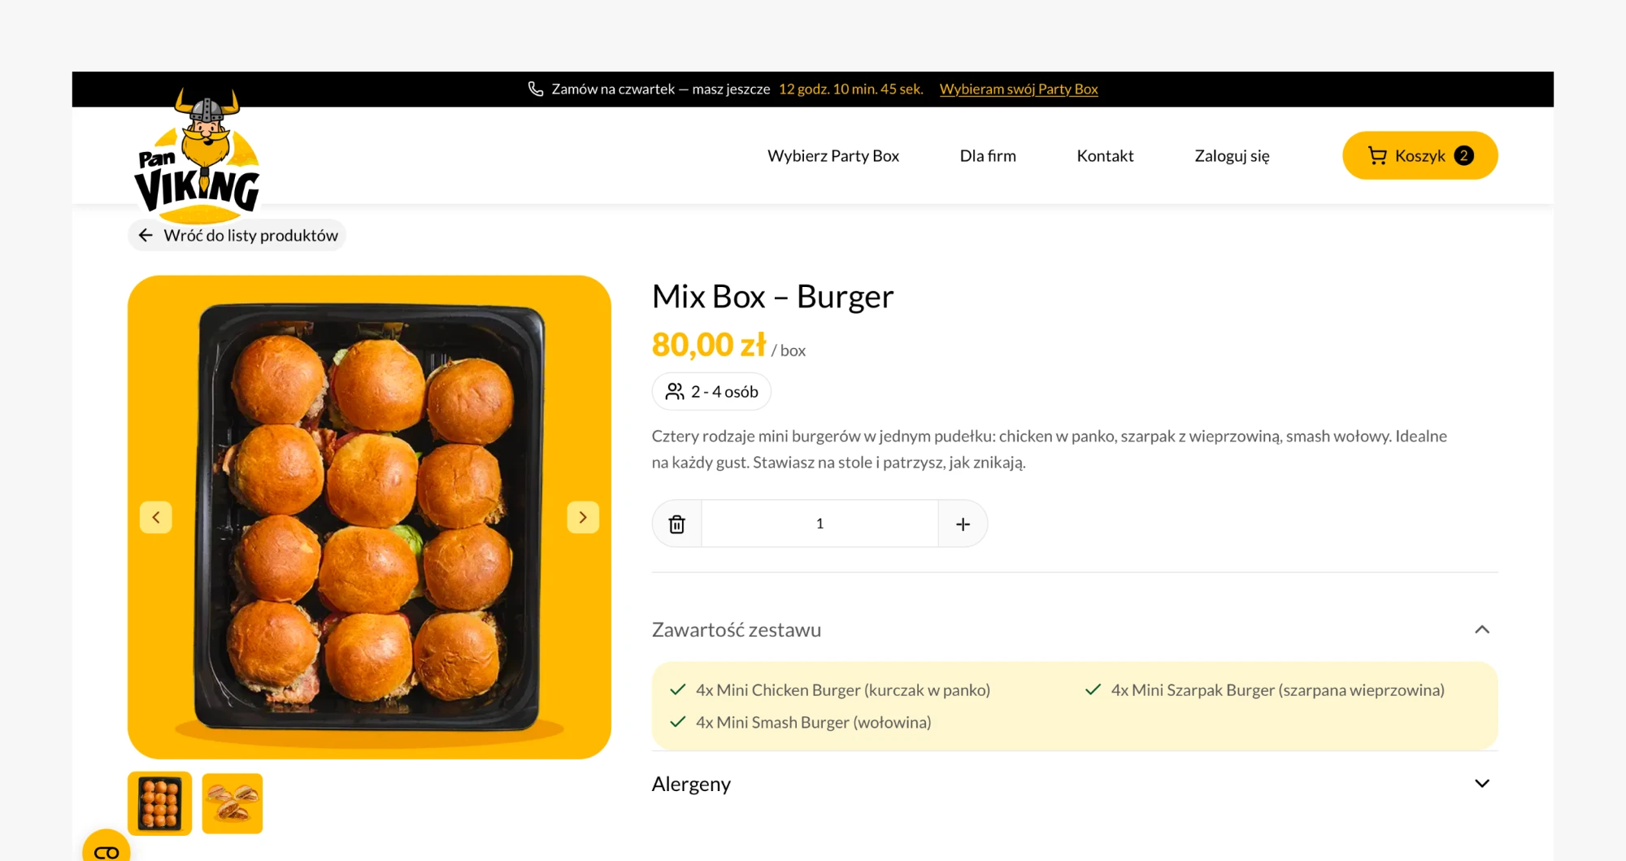
Task: Click the 2 - 4 osób badge
Action: click(711, 392)
